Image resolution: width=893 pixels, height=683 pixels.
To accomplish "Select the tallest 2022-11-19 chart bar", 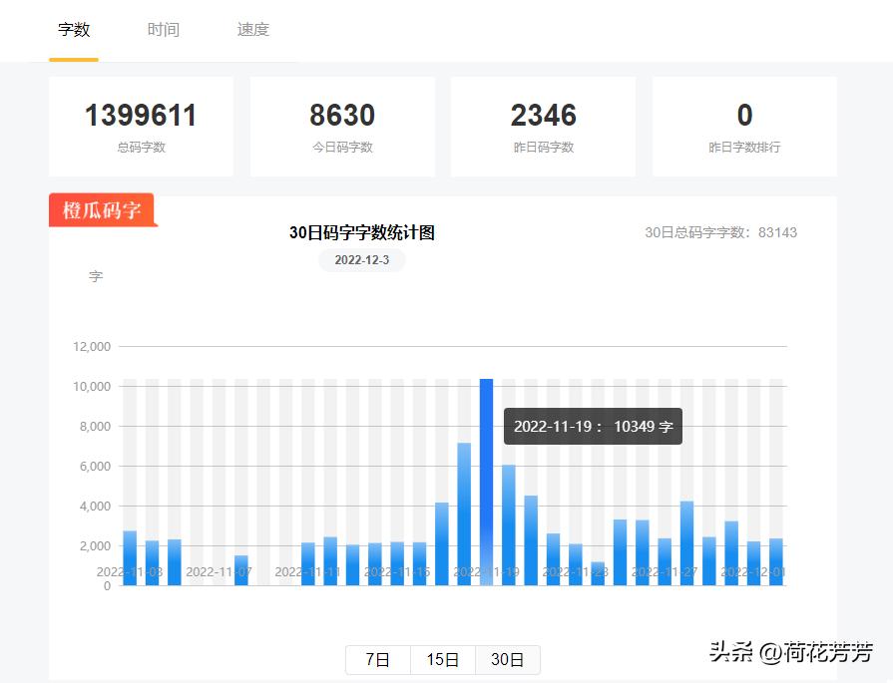I will pyautogui.click(x=486, y=479).
